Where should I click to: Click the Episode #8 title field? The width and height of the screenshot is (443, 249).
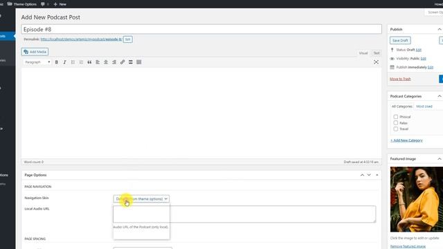(201, 29)
